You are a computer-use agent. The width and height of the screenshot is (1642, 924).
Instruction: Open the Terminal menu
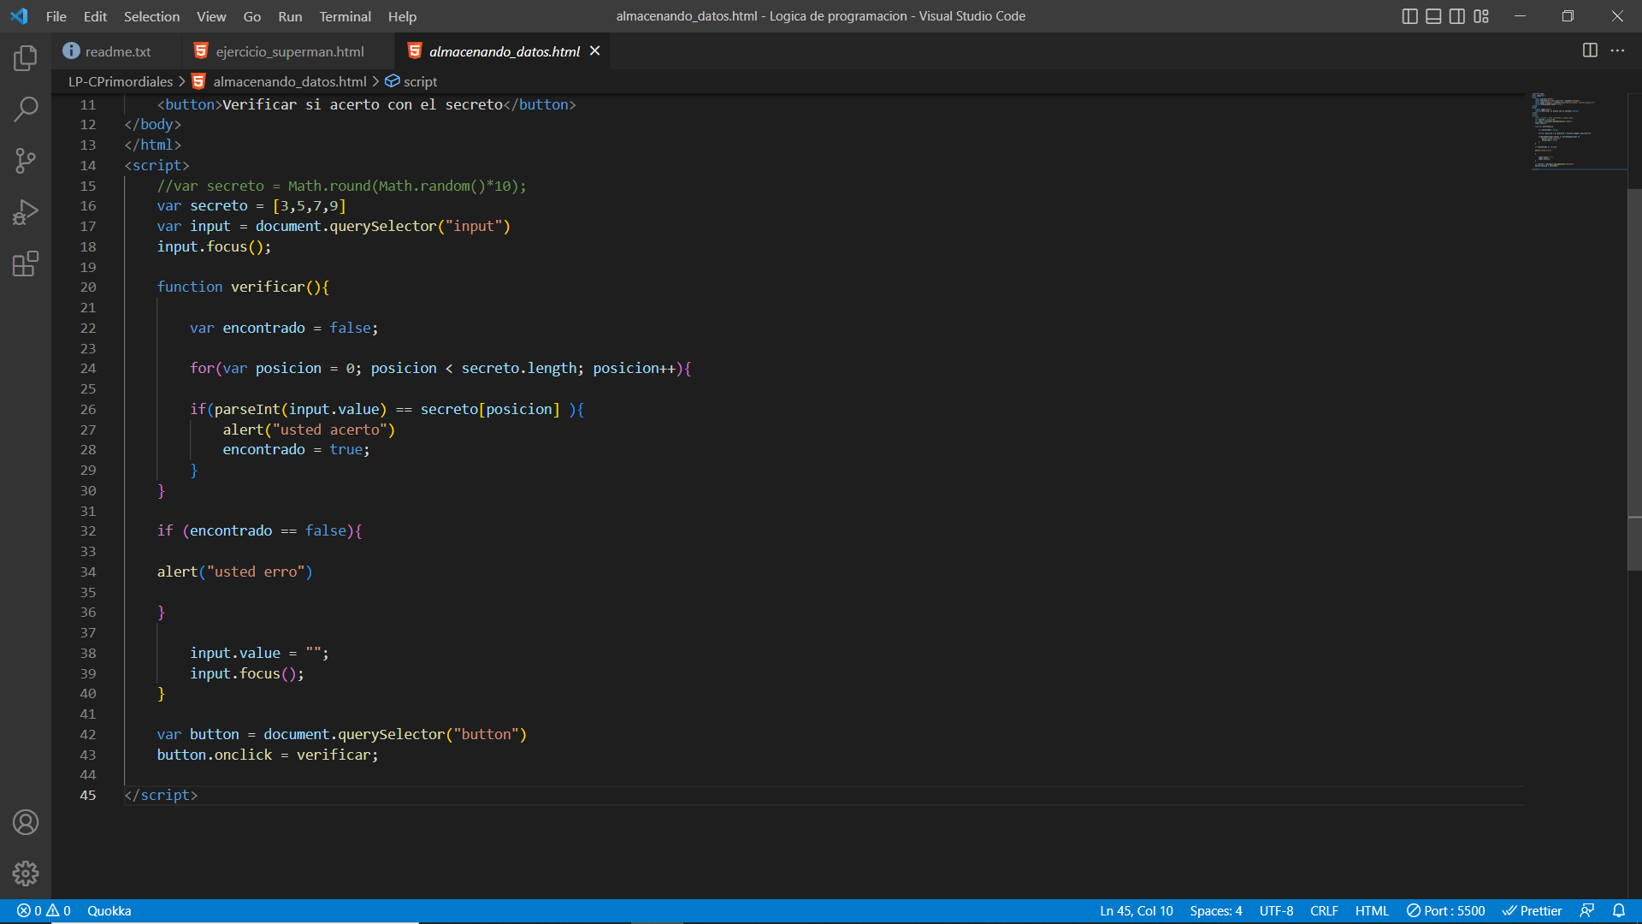click(x=345, y=16)
